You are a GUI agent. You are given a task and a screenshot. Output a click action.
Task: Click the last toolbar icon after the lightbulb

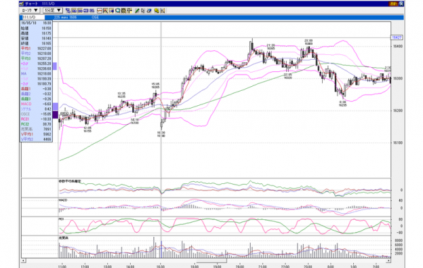tap(163, 11)
